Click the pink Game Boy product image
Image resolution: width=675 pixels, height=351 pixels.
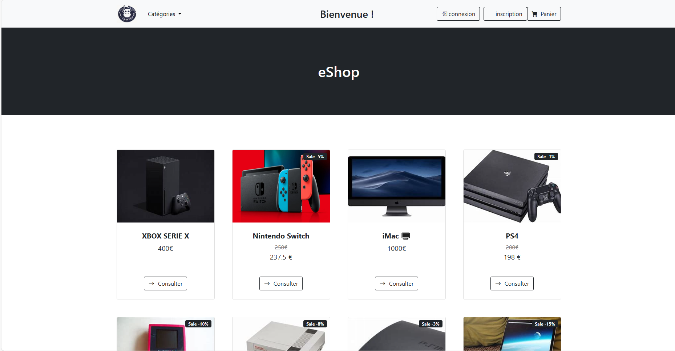(x=166, y=334)
